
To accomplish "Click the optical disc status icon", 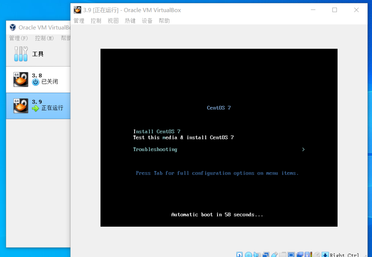I will (249, 254).
